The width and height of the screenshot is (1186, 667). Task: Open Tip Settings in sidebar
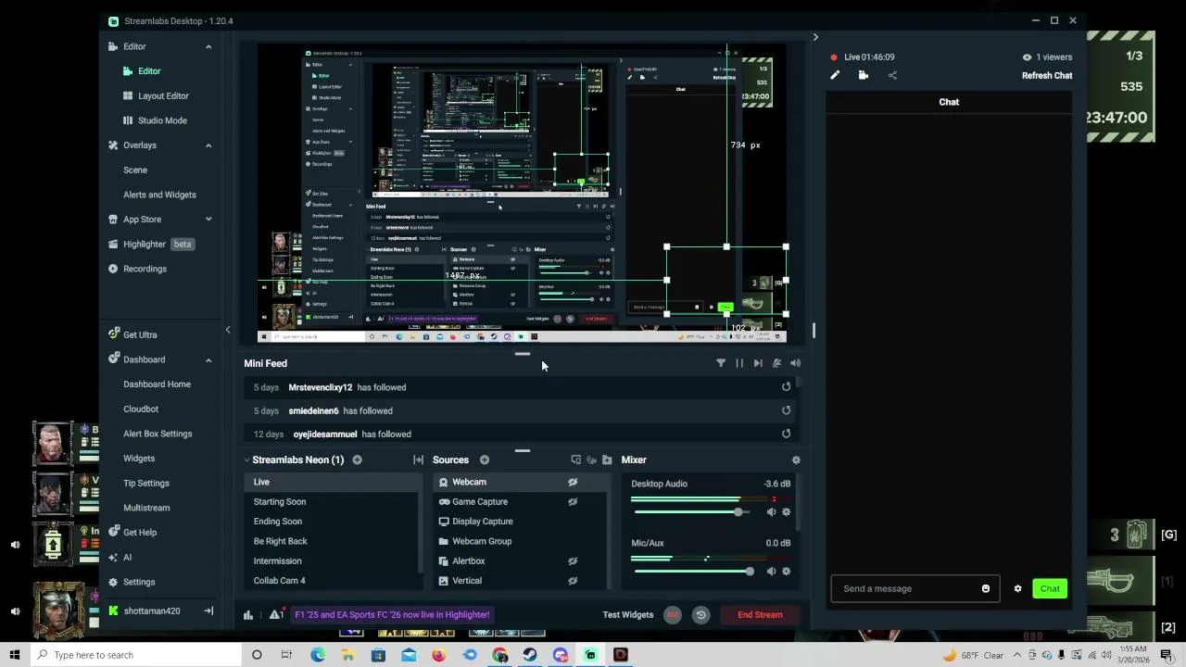click(x=146, y=483)
